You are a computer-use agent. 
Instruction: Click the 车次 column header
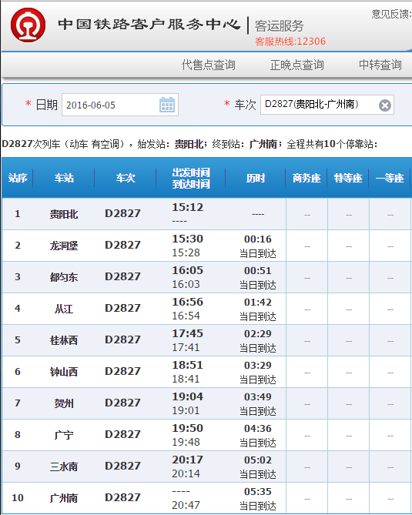coord(126,178)
